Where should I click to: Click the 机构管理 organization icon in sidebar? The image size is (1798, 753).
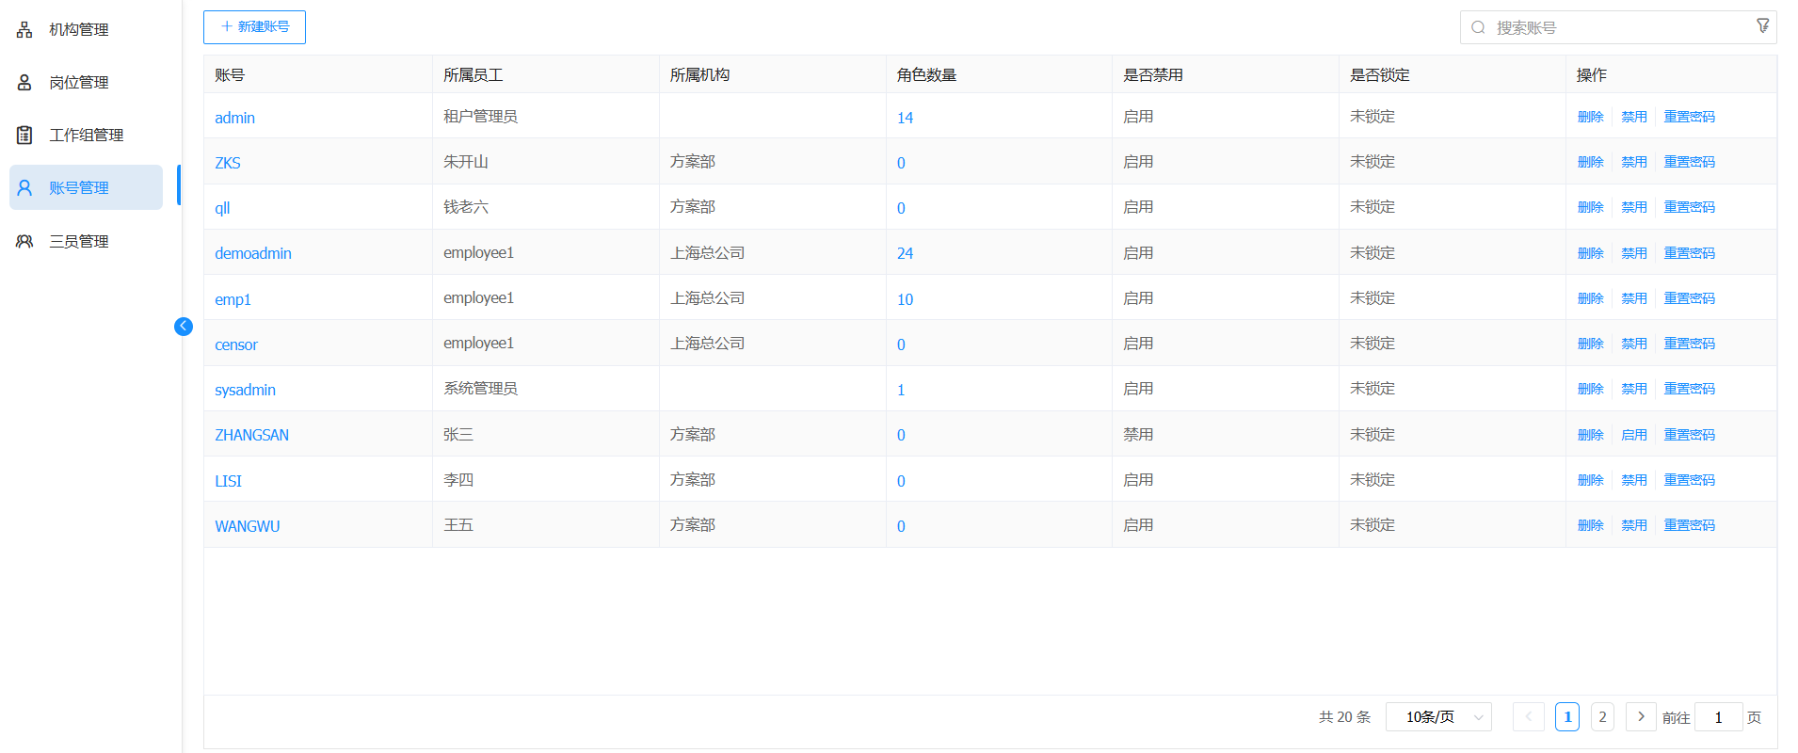click(24, 30)
